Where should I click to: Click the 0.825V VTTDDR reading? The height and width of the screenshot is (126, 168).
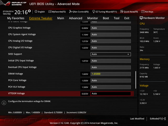pos(85,94)
